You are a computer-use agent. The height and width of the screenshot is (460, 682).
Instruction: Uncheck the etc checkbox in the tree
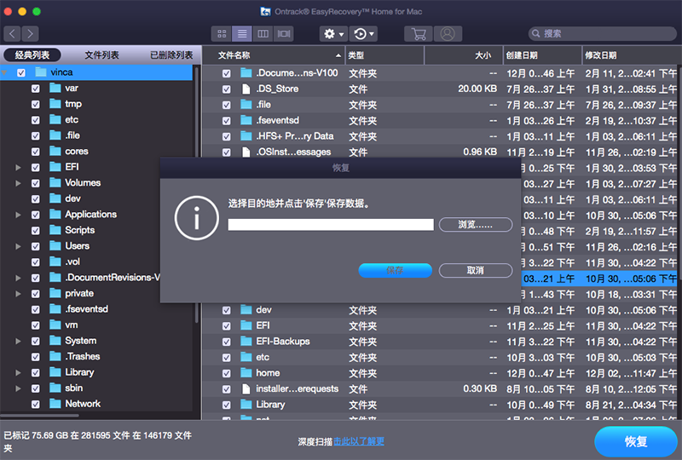pos(36,120)
